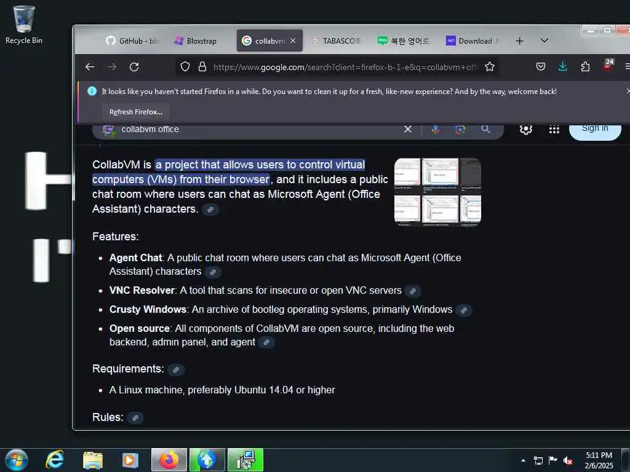Viewport: 630px width, 472px height.
Task: Open the extensions puzzle icon
Action: [x=586, y=66]
